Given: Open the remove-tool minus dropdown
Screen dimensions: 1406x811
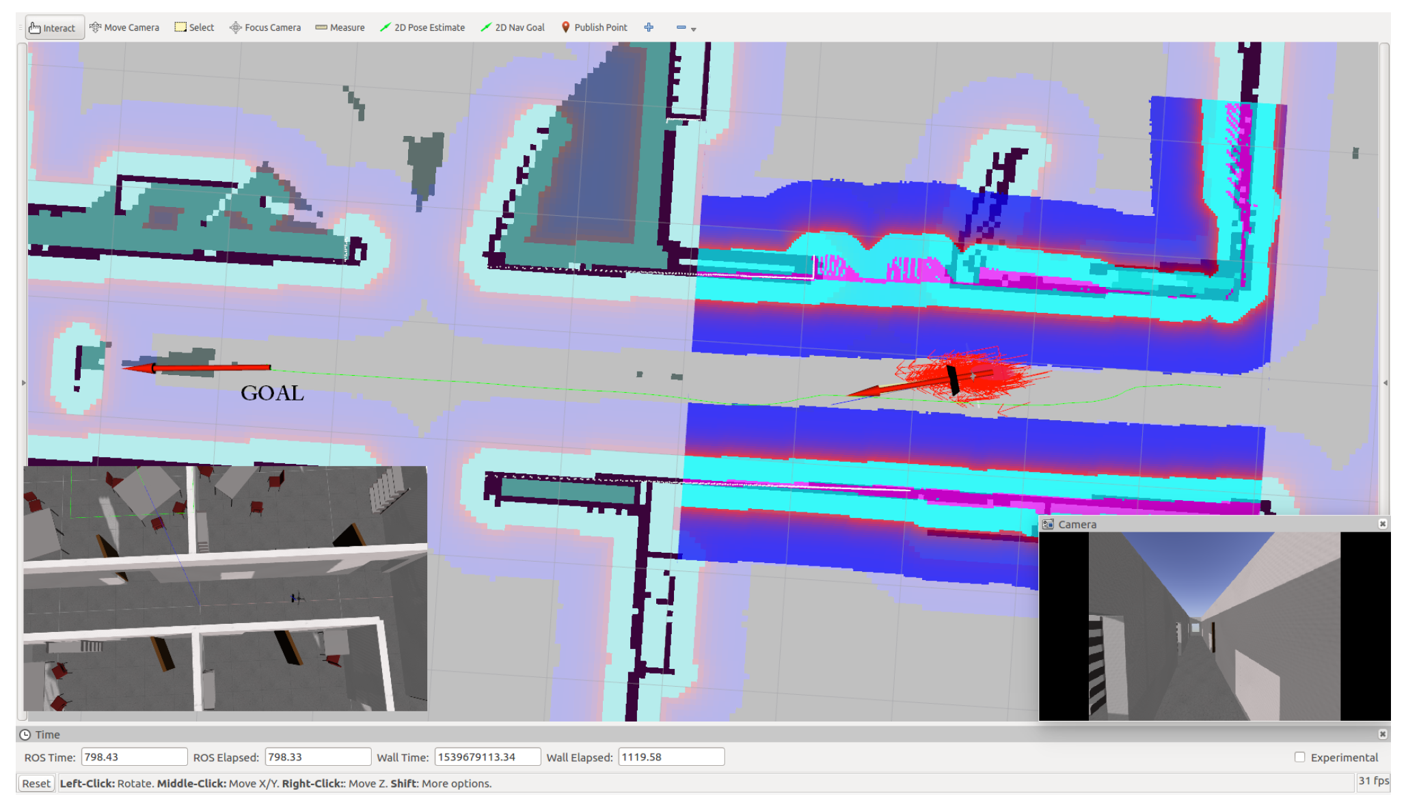Looking at the screenshot, I should (686, 28).
